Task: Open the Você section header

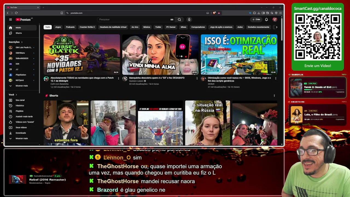Action: pyautogui.click(x=13, y=95)
